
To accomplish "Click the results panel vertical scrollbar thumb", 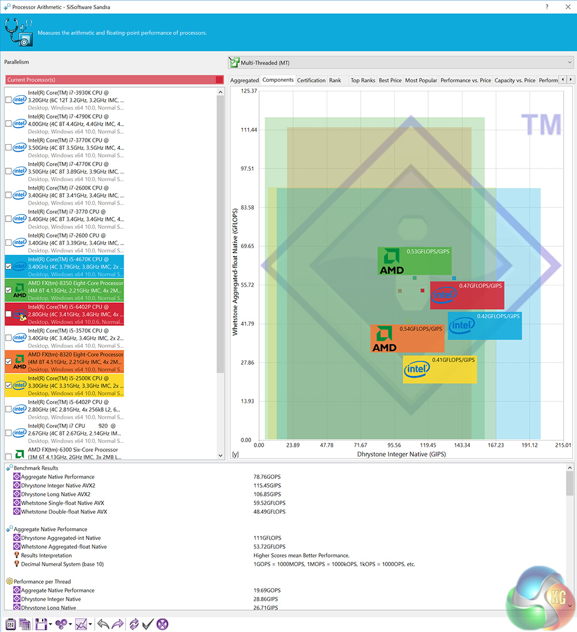I will pos(569,483).
